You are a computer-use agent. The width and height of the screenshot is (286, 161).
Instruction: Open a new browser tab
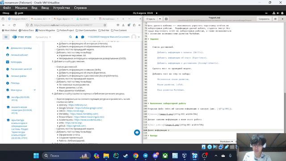(123, 19)
